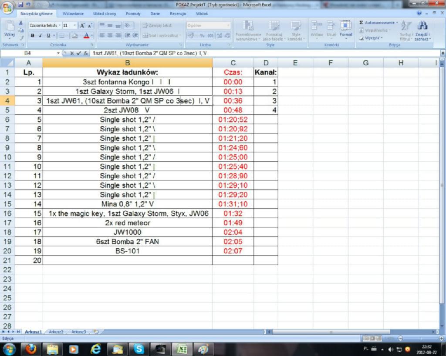
Task: Open the insert function fx dialog
Action: pos(86,53)
